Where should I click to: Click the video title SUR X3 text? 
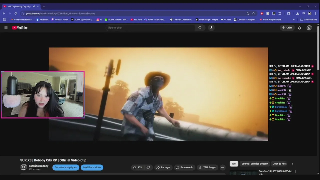[x=53, y=160]
